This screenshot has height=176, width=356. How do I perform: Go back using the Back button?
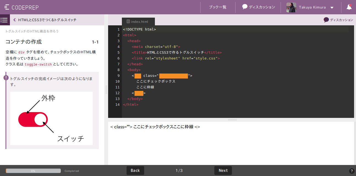click(x=135, y=170)
